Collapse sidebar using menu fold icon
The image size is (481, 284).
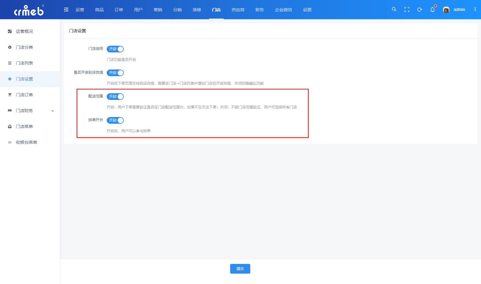66,10
